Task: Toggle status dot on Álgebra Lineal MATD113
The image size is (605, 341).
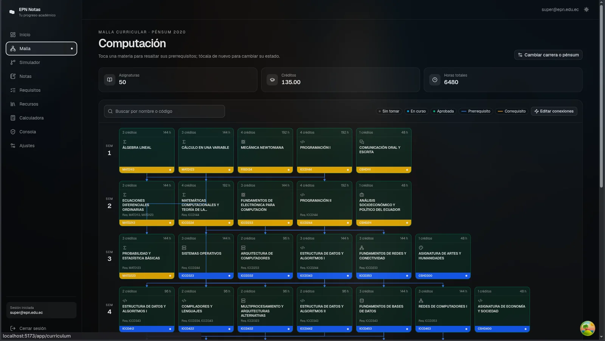Action: tap(170, 170)
